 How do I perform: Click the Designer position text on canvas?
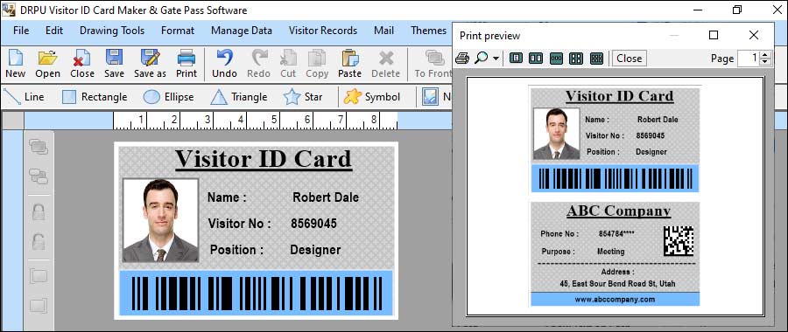315,250
